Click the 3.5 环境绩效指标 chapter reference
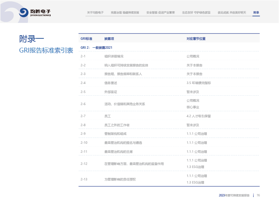 click(198, 83)
